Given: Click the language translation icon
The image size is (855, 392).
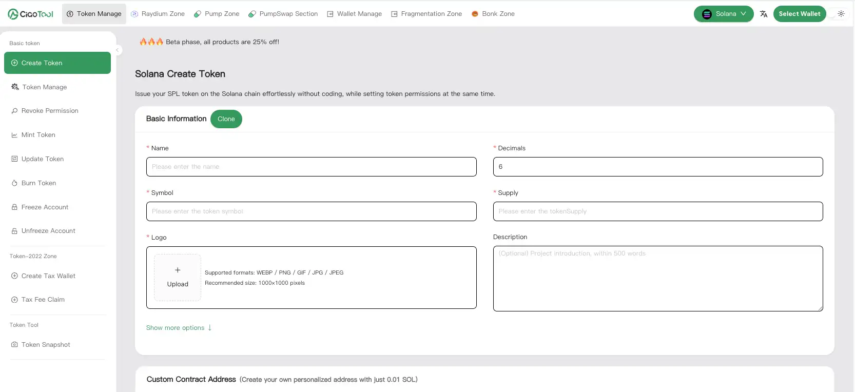Looking at the screenshot, I should click(764, 14).
